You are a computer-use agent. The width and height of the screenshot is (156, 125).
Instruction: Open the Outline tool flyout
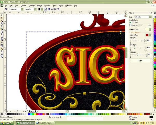[x=2, y=51]
